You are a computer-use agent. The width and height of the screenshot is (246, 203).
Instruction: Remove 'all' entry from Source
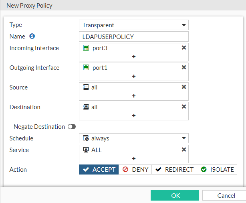(184, 87)
